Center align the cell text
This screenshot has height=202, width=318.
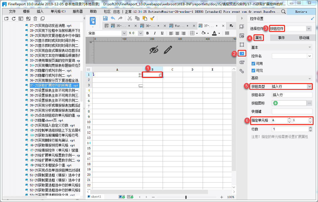177,33
